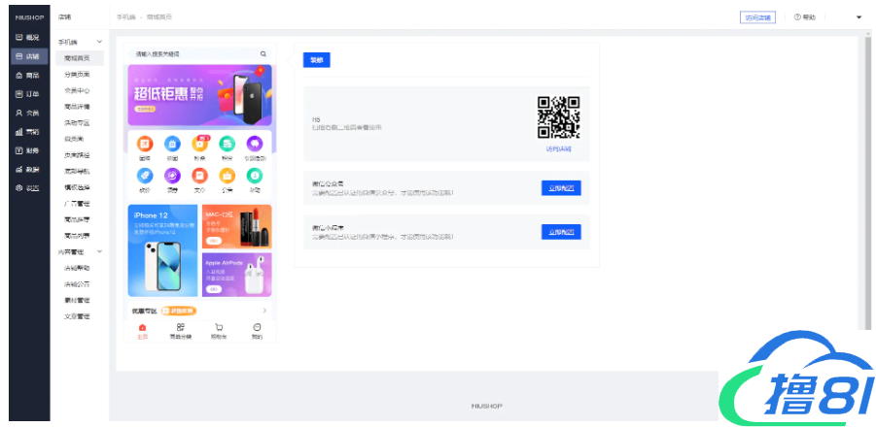This screenshot has height=427, width=876.
Task: Select the 商品 products sidebar icon
Action: (x=18, y=75)
